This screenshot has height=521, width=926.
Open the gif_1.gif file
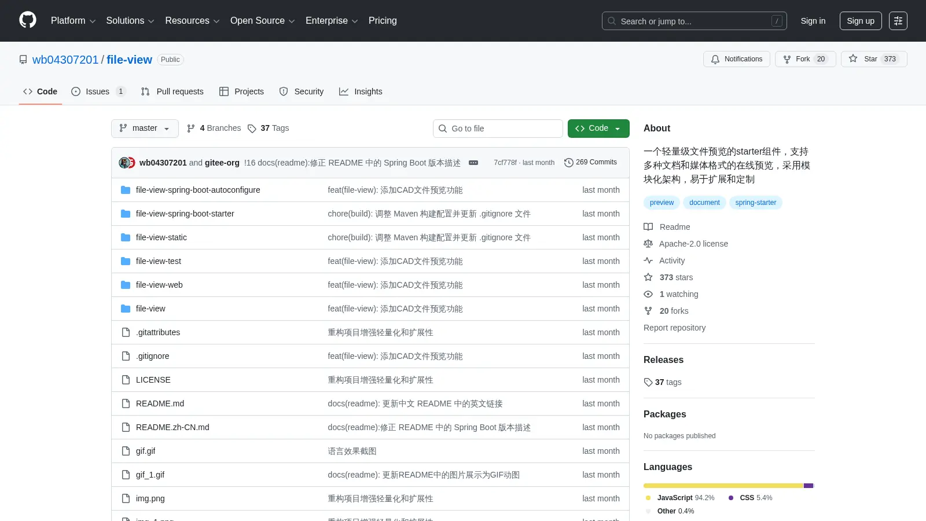click(x=150, y=475)
